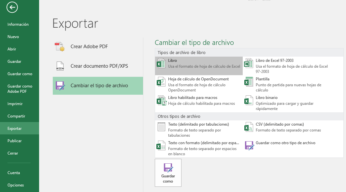The width and height of the screenshot is (346, 192).
Task: Choose the Plantilla file type title
Action: (263, 79)
